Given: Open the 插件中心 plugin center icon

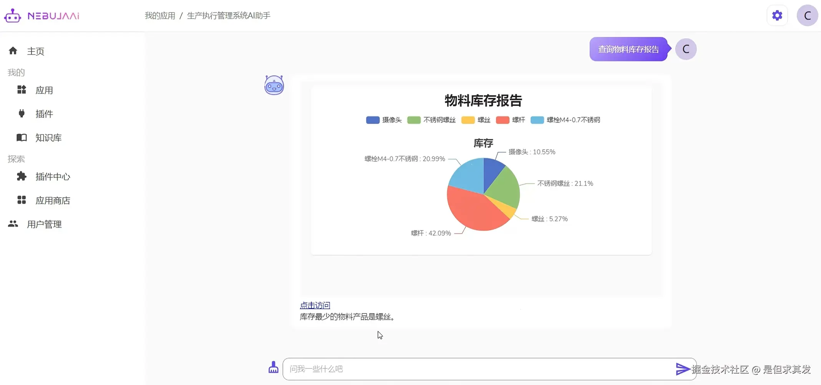Looking at the screenshot, I should (x=21, y=176).
